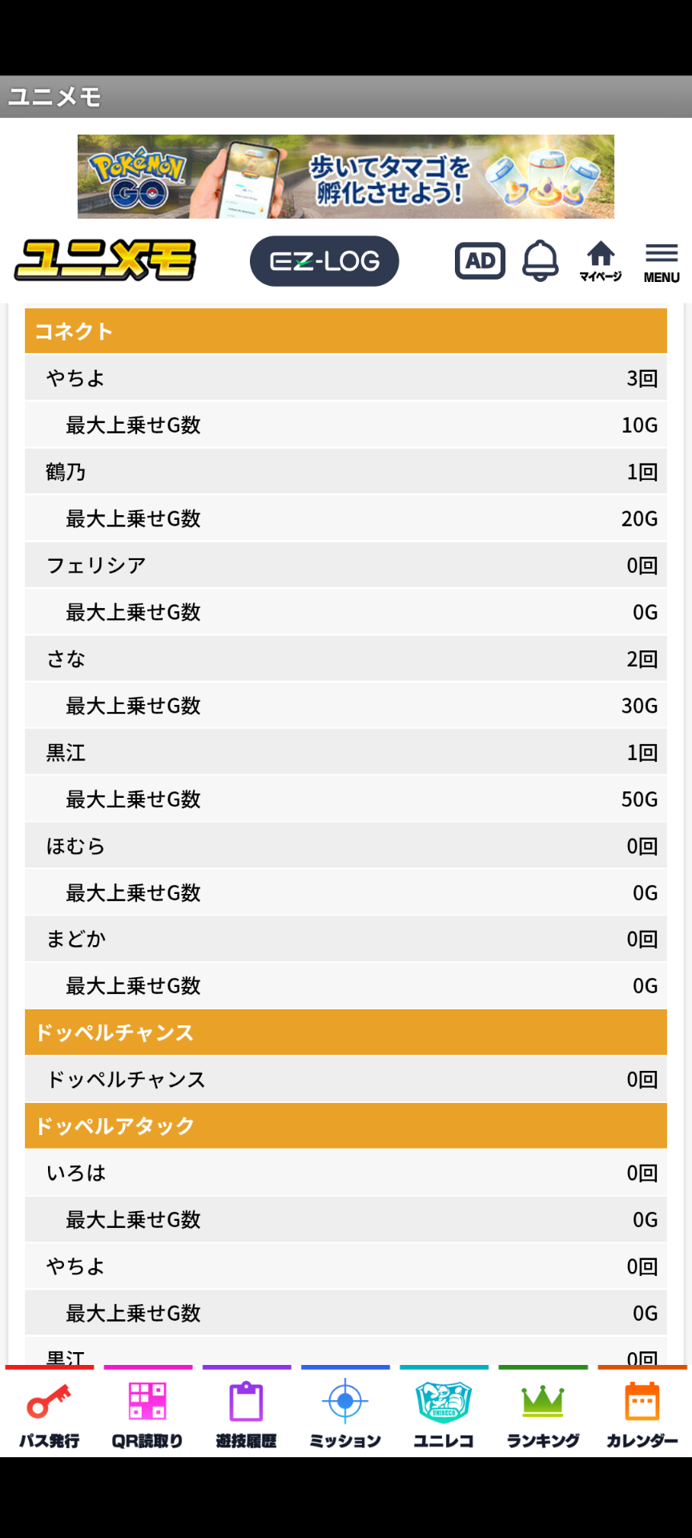This screenshot has height=1538, width=692.
Task: Open the hamburger MENU
Action: tap(662, 263)
